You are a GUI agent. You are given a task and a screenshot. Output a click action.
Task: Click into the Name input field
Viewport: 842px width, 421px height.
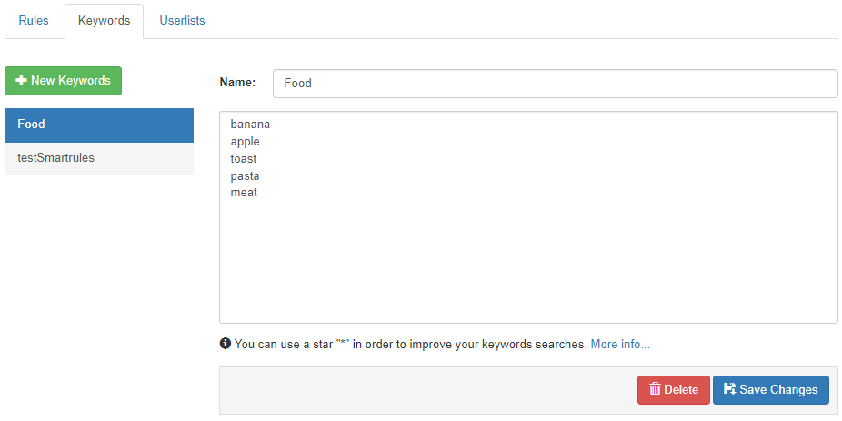pos(555,83)
